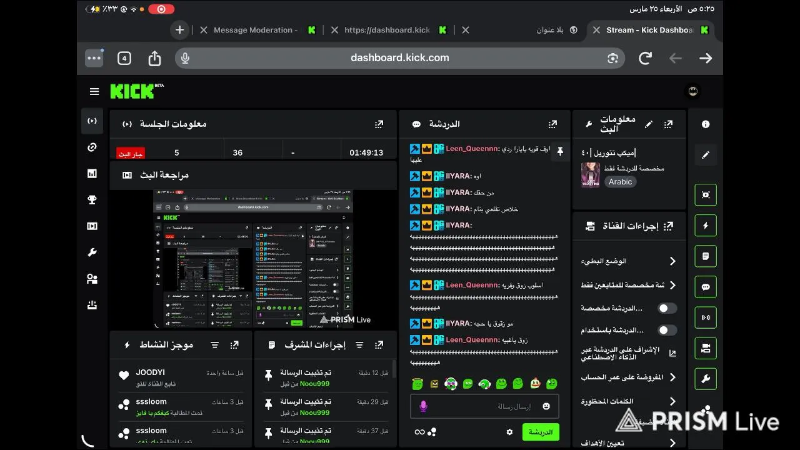Open the community users icon in left sidebar
The height and width of the screenshot is (450, 800).
click(x=92, y=279)
